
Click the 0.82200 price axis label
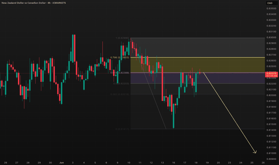click(x=271, y=84)
